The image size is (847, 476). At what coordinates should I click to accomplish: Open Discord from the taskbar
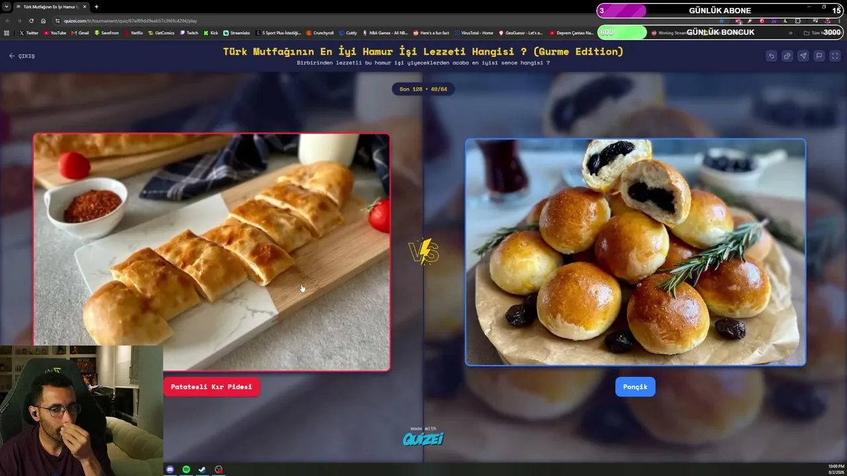[x=170, y=469]
